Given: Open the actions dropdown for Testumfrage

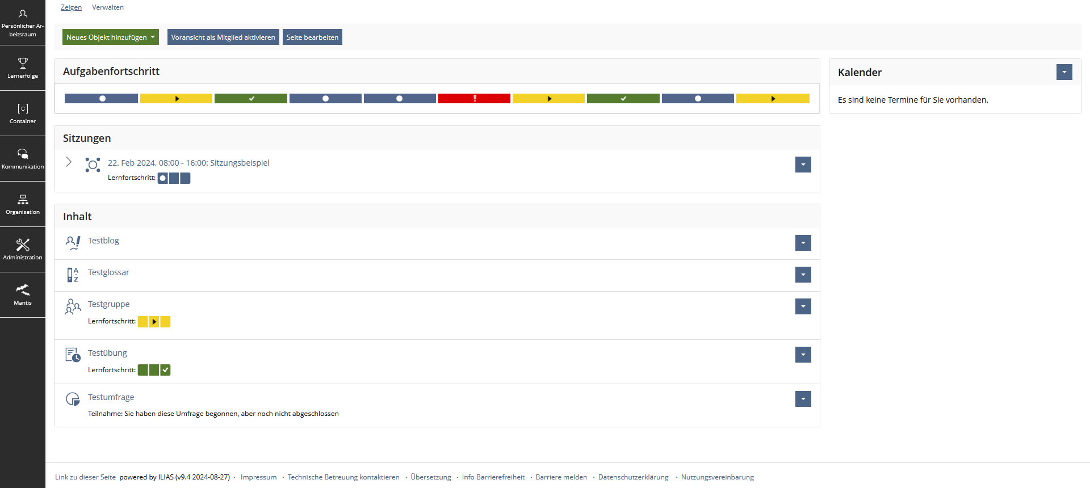Looking at the screenshot, I should [x=803, y=399].
